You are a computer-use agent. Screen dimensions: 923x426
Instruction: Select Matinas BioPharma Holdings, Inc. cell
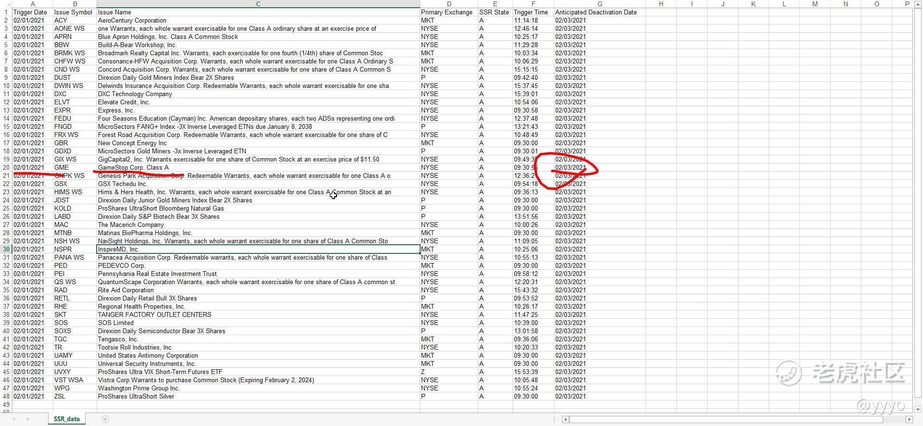(x=258, y=233)
